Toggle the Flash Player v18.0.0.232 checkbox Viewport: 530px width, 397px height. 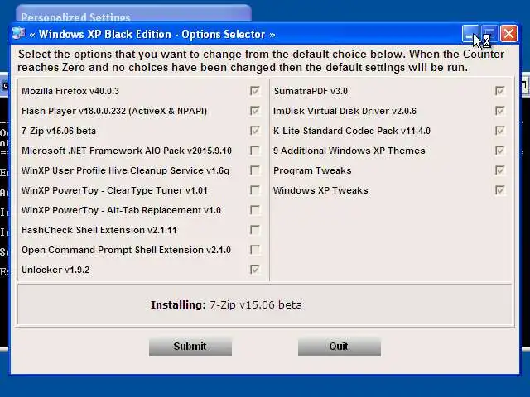pyautogui.click(x=255, y=111)
